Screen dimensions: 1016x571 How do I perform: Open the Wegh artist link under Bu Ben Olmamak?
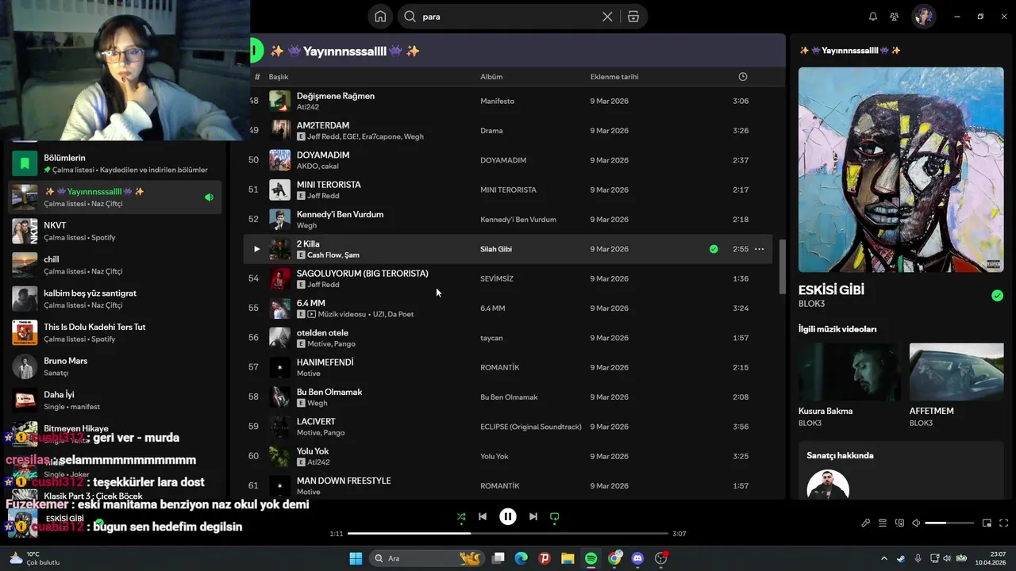tap(317, 403)
